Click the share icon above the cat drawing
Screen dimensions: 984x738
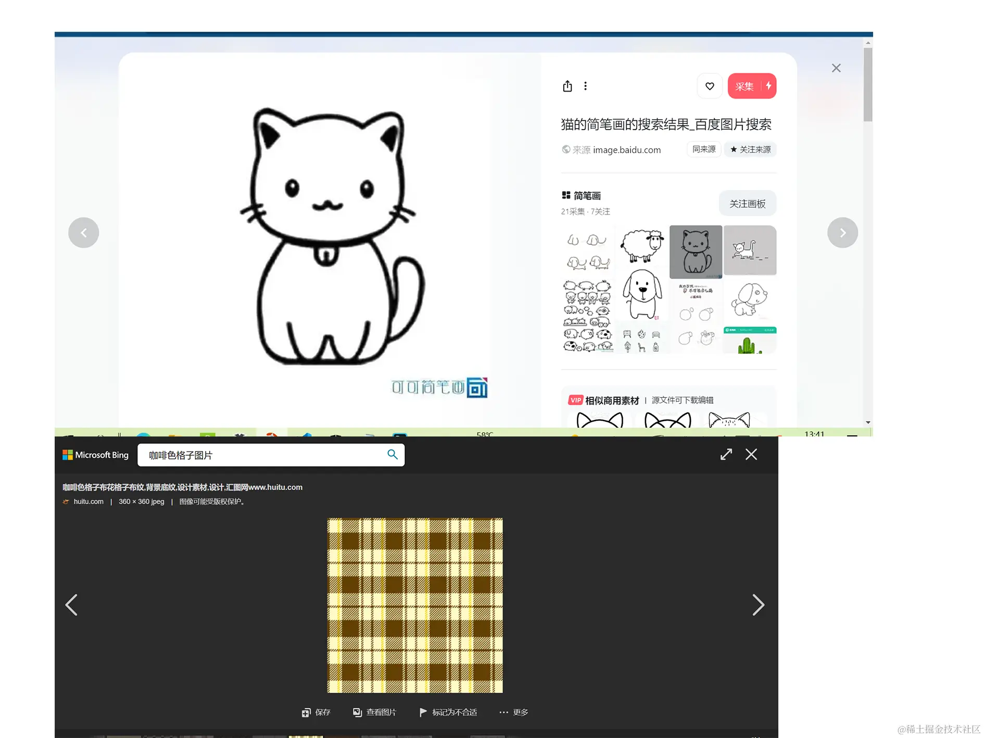567,86
